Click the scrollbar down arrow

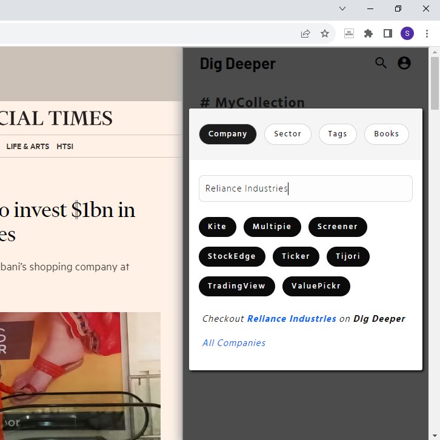click(435, 435)
